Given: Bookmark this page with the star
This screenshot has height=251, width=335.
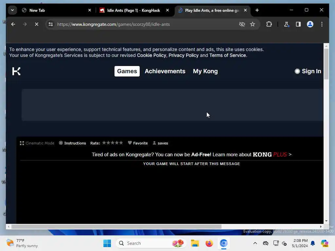Looking at the screenshot, I should [253, 24].
